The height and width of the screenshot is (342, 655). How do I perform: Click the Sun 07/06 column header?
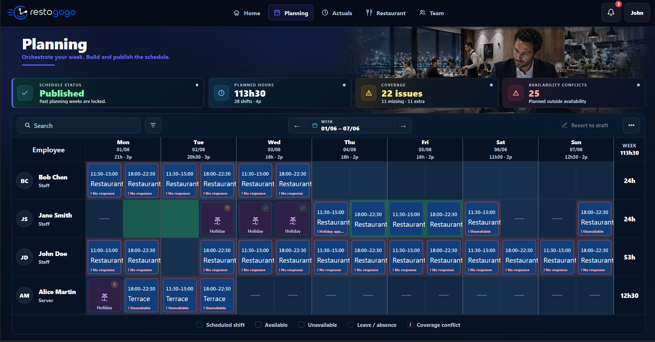(576, 149)
